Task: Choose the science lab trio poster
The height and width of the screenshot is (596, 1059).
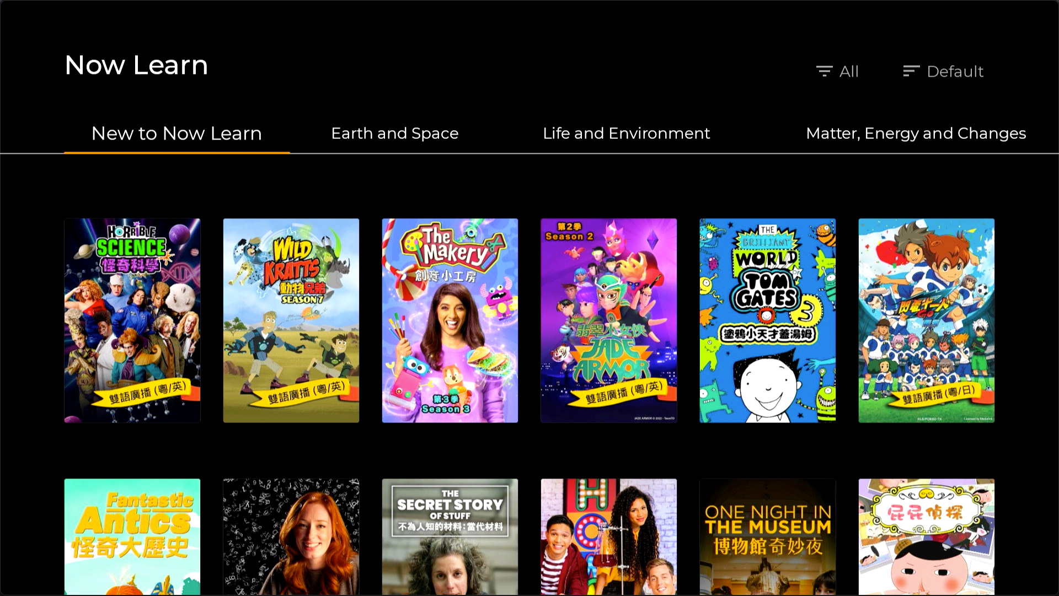Action: point(609,536)
